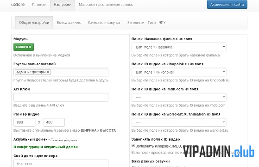Click 'Заполнять поля с ID видео' heading

(x=156, y=139)
